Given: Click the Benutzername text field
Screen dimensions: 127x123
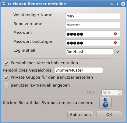Looking at the screenshot, I should pos(93,25).
